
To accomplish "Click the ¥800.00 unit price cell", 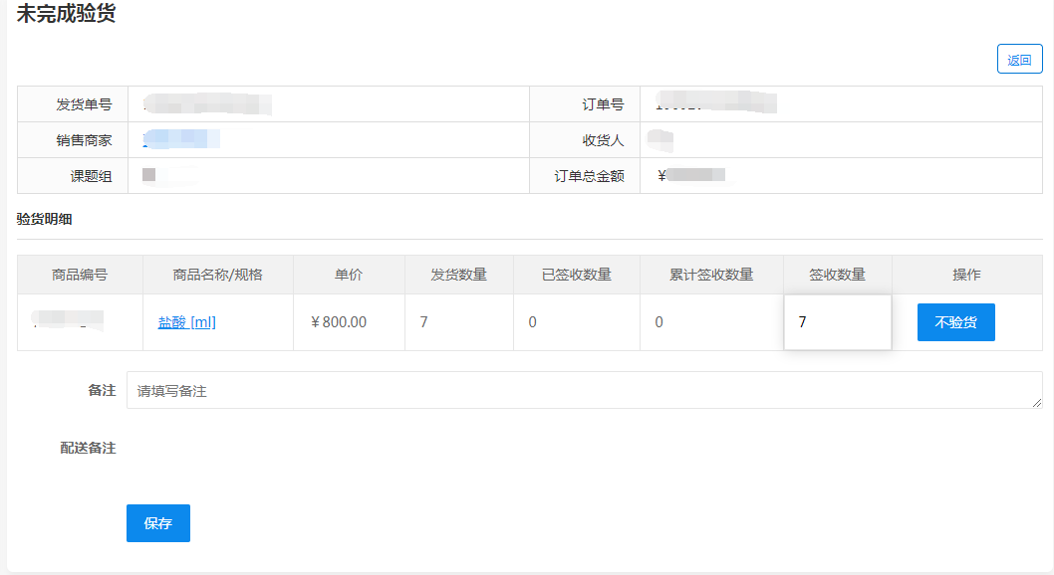I will 339,322.
